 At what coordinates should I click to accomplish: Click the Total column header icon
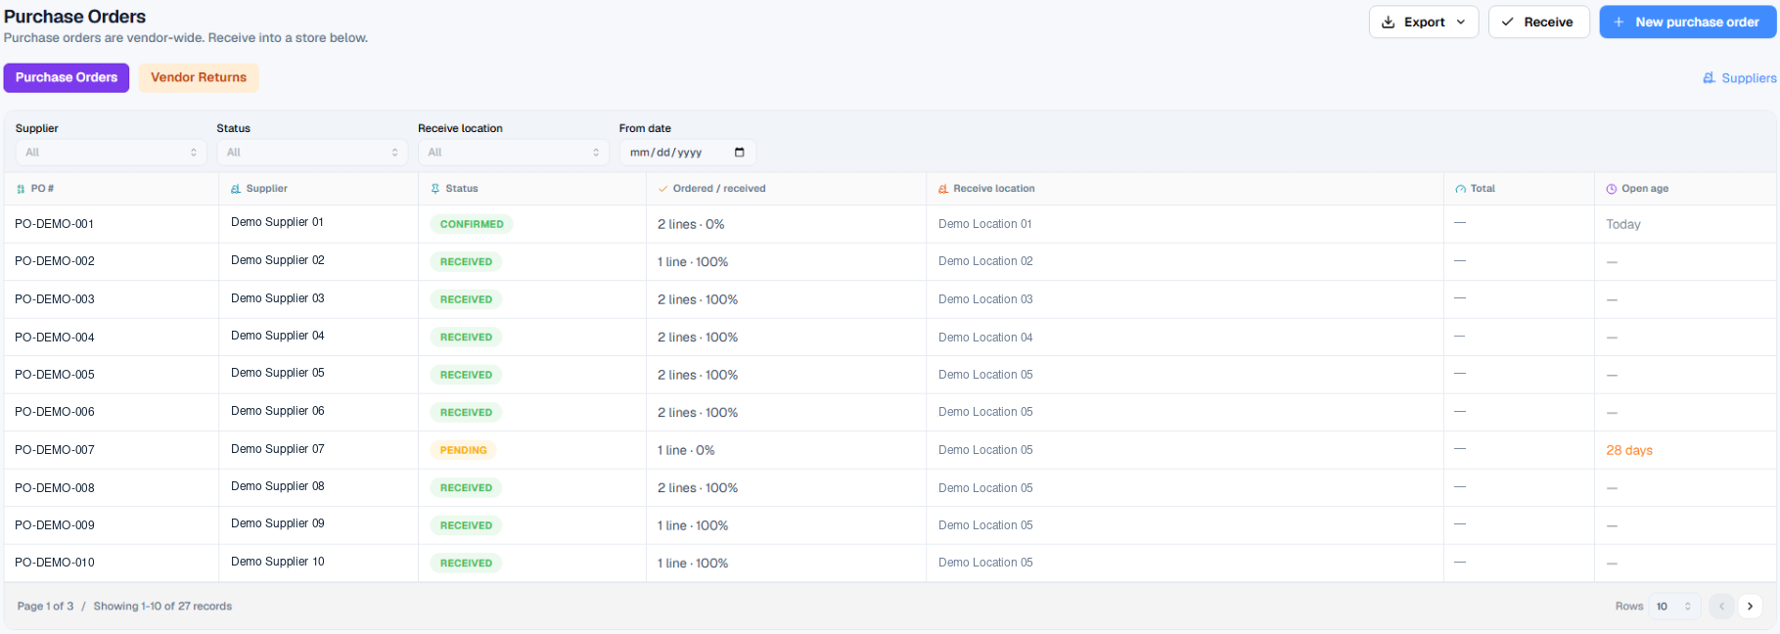pyautogui.click(x=1461, y=189)
